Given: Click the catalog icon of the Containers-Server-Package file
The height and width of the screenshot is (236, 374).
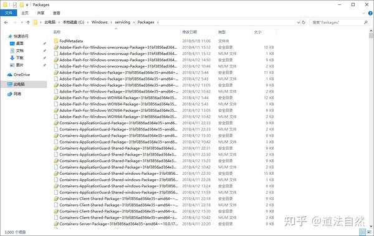Looking at the screenshot, I should click(56, 224).
